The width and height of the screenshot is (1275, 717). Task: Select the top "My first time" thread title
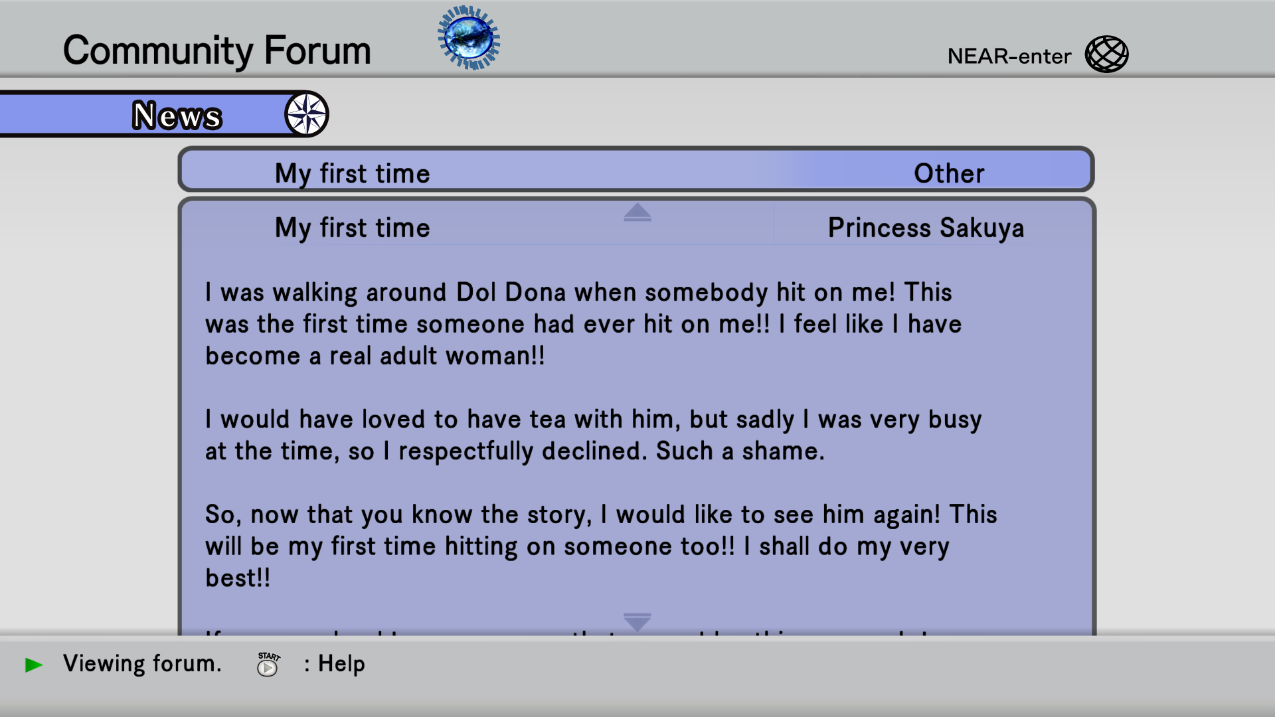click(352, 173)
